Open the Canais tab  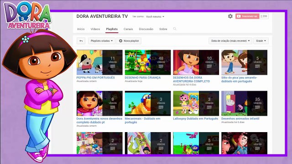(x=128, y=29)
